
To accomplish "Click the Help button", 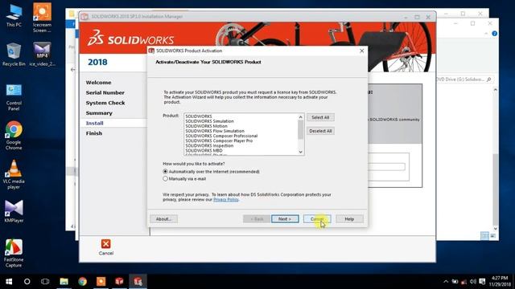I will 349,219.
